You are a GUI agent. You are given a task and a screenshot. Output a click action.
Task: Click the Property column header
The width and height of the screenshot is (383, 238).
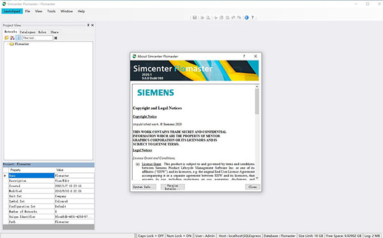click(31, 170)
